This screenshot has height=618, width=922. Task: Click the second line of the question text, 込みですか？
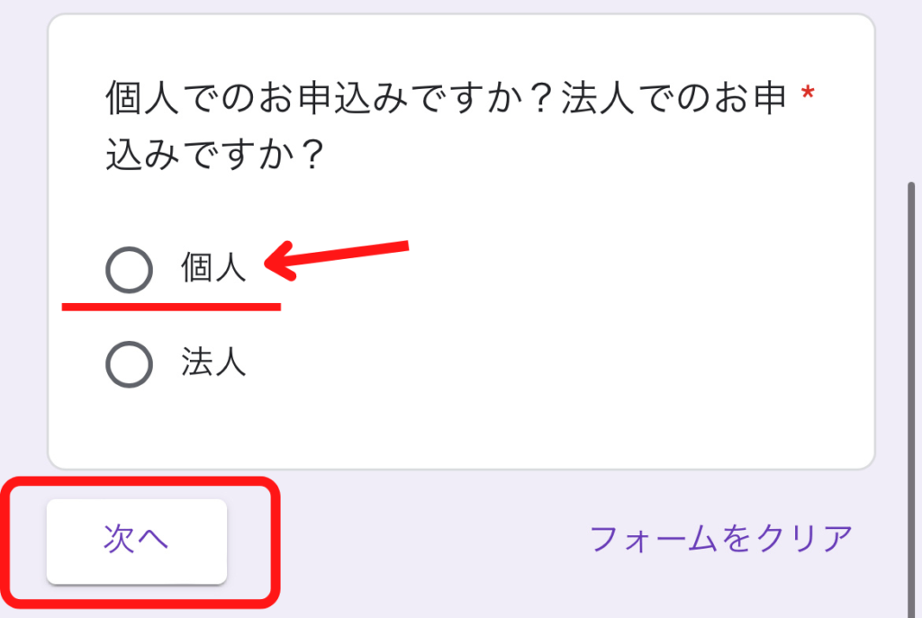point(215,154)
